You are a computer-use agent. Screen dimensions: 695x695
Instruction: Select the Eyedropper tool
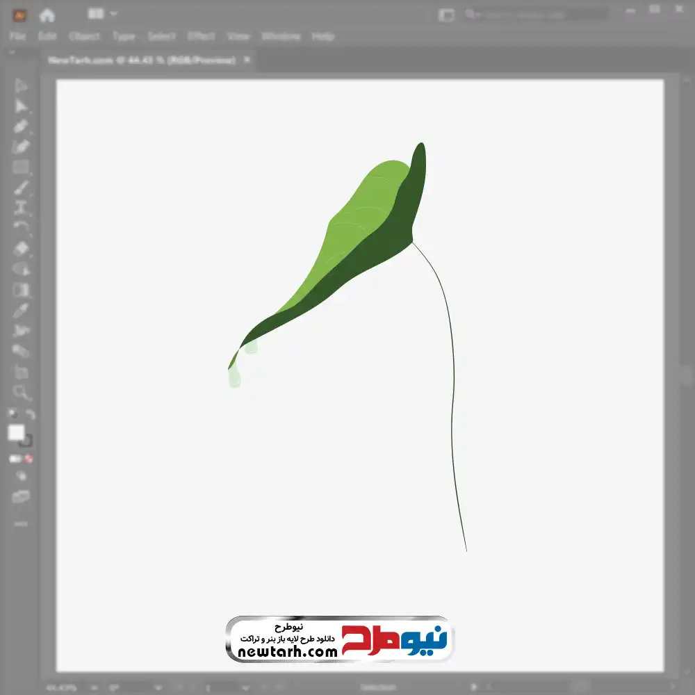point(20,311)
